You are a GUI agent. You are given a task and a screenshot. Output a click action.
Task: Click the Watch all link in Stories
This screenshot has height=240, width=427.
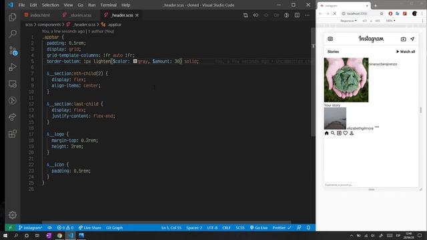click(x=405, y=51)
